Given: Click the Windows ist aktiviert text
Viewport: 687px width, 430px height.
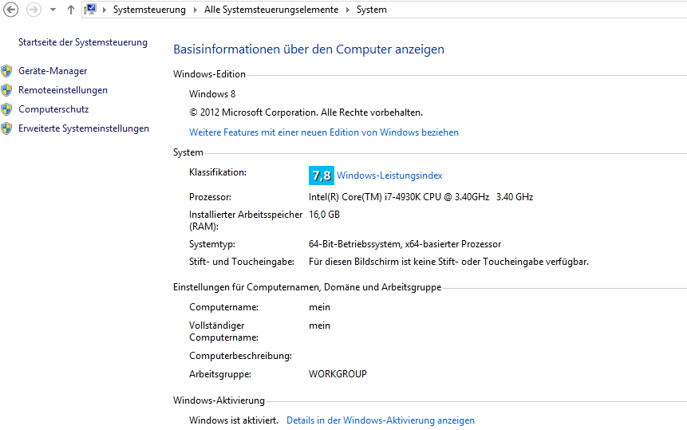Looking at the screenshot, I should click(x=234, y=420).
